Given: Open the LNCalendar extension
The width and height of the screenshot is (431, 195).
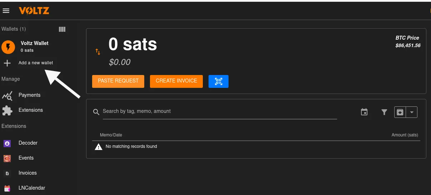Looking at the screenshot, I should [x=32, y=188].
